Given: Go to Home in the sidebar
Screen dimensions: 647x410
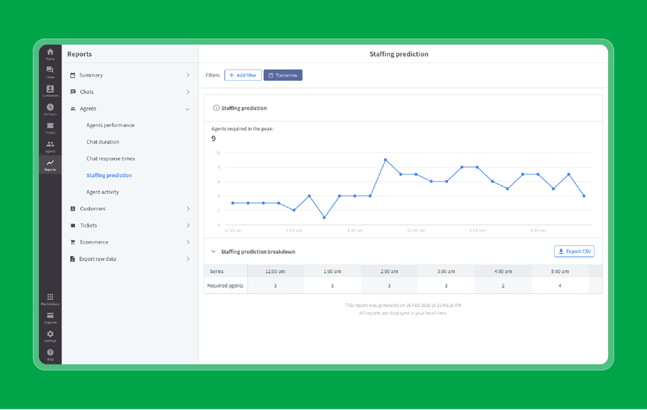Looking at the screenshot, I should tap(50, 54).
